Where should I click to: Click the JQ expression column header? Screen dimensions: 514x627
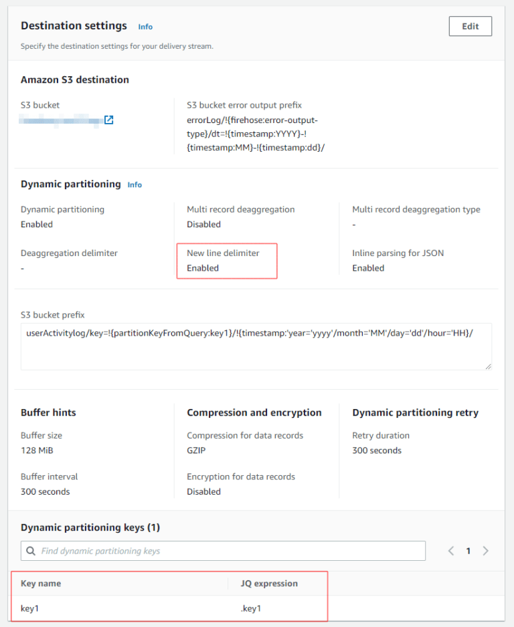(x=269, y=583)
